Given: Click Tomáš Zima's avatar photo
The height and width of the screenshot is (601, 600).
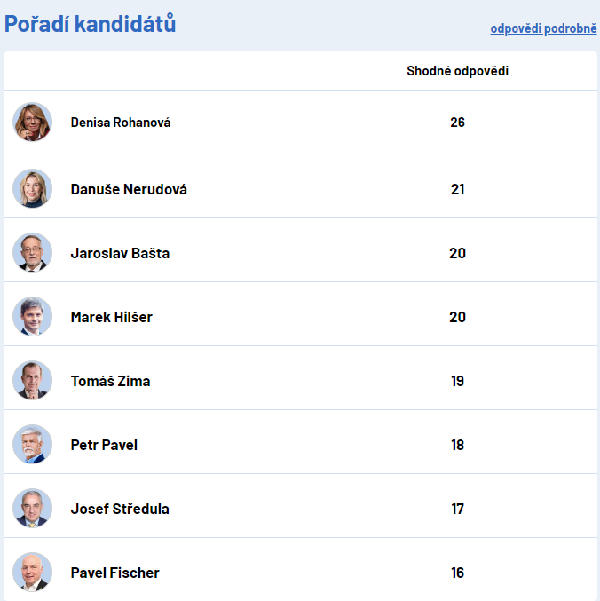Looking at the screenshot, I should [32, 380].
